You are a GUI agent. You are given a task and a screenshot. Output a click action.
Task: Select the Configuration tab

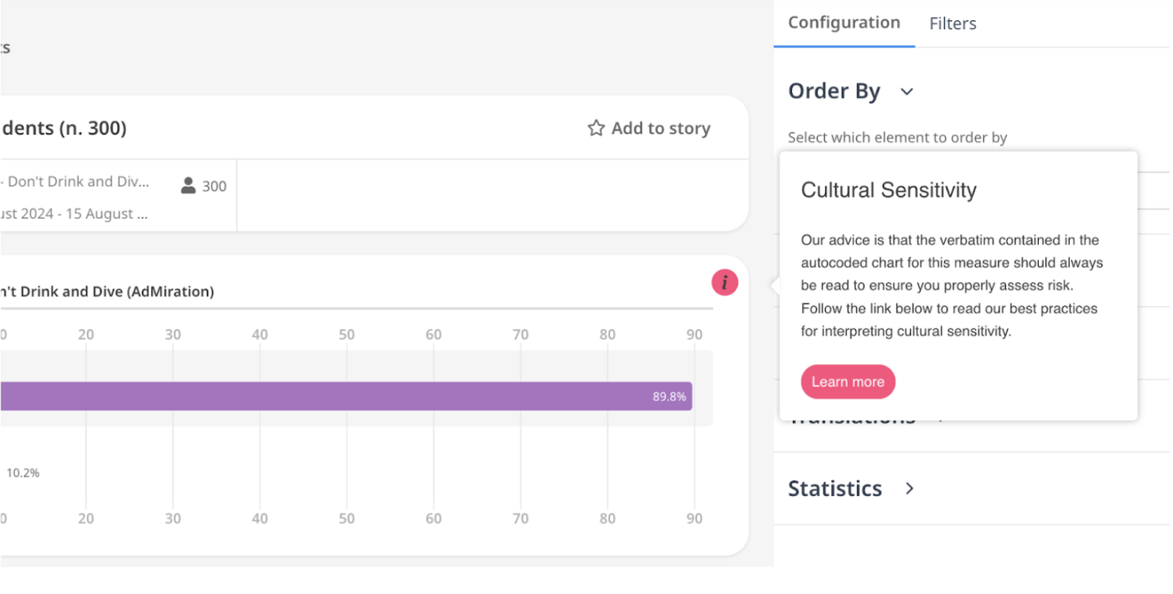pyautogui.click(x=844, y=23)
